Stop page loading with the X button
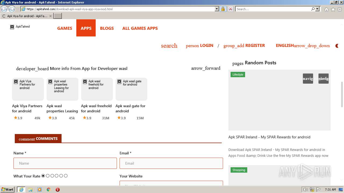 point(230,9)
